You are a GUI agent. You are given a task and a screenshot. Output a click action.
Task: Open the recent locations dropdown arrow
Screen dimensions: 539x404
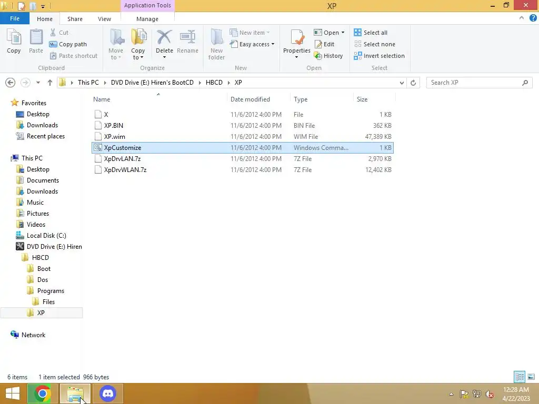38,83
